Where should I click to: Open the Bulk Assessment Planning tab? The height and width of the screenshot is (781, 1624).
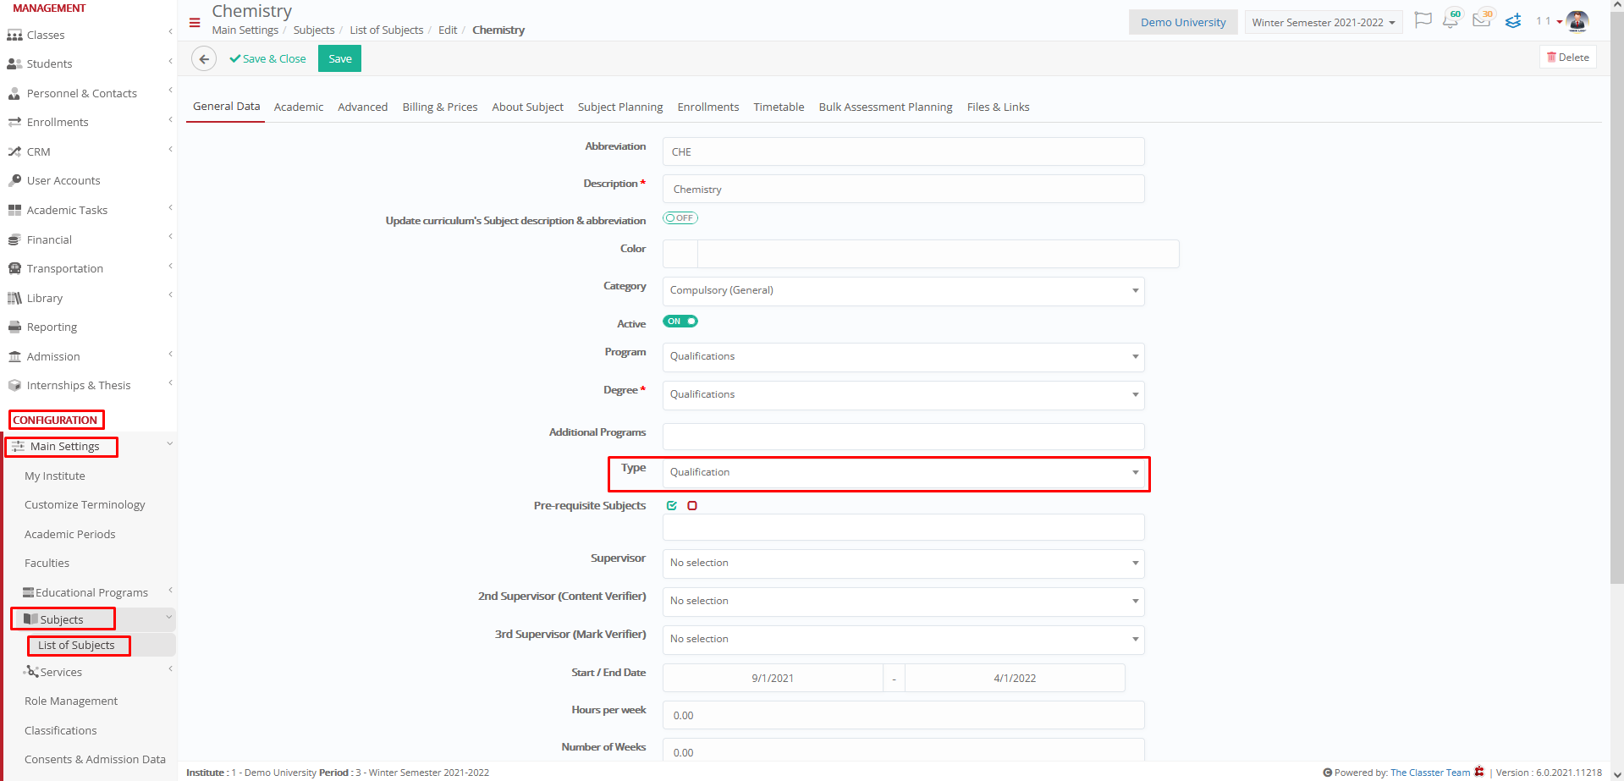[885, 107]
